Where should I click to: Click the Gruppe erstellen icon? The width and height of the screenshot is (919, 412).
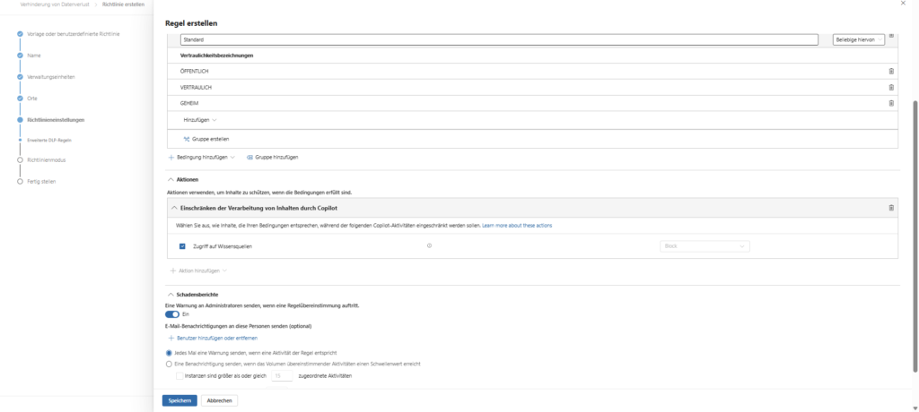coord(187,139)
